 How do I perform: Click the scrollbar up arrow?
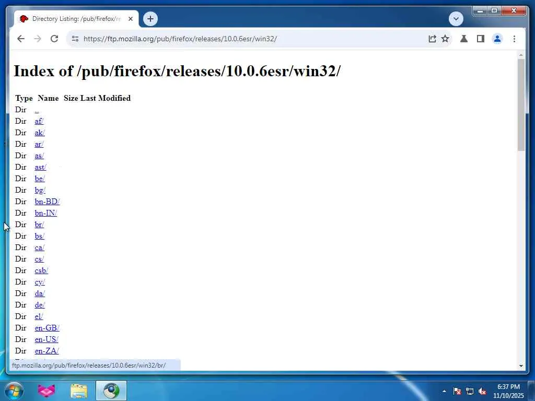pos(521,55)
